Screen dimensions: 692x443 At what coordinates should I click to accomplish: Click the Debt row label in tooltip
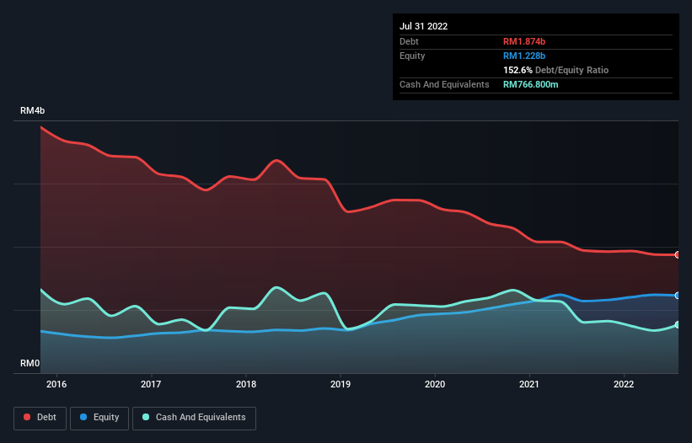click(409, 41)
